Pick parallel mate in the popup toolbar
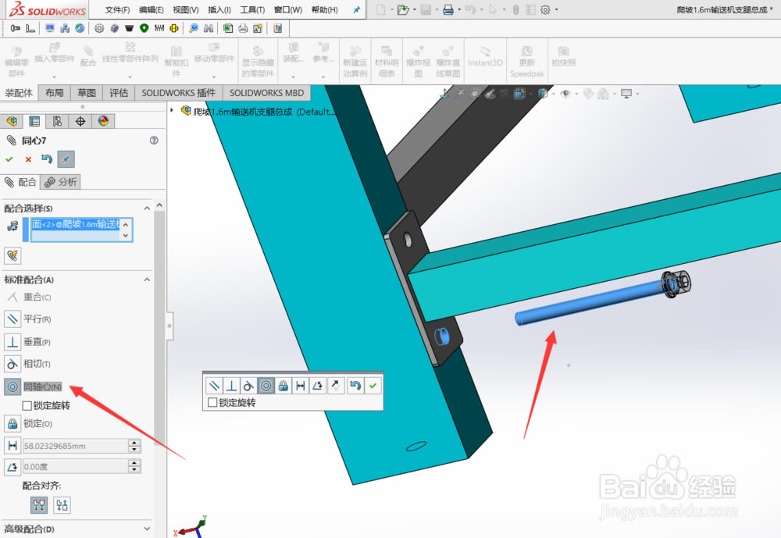Image resolution: width=781 pixels, height=538 pixels. coord(214,386)
